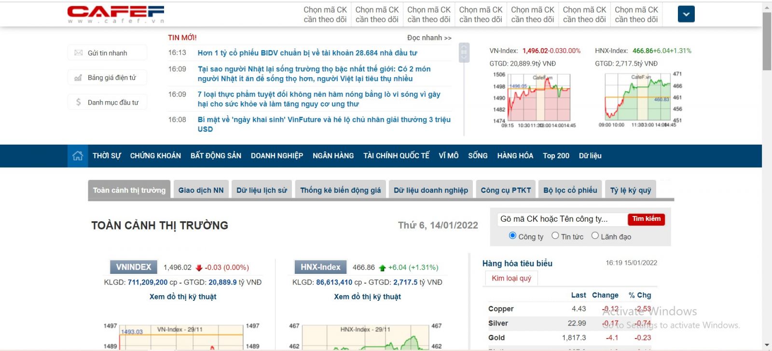Click the dollar icon beside Danh mục đầu tư
Viewport: 772px width, 351px height.
point(78,102)
